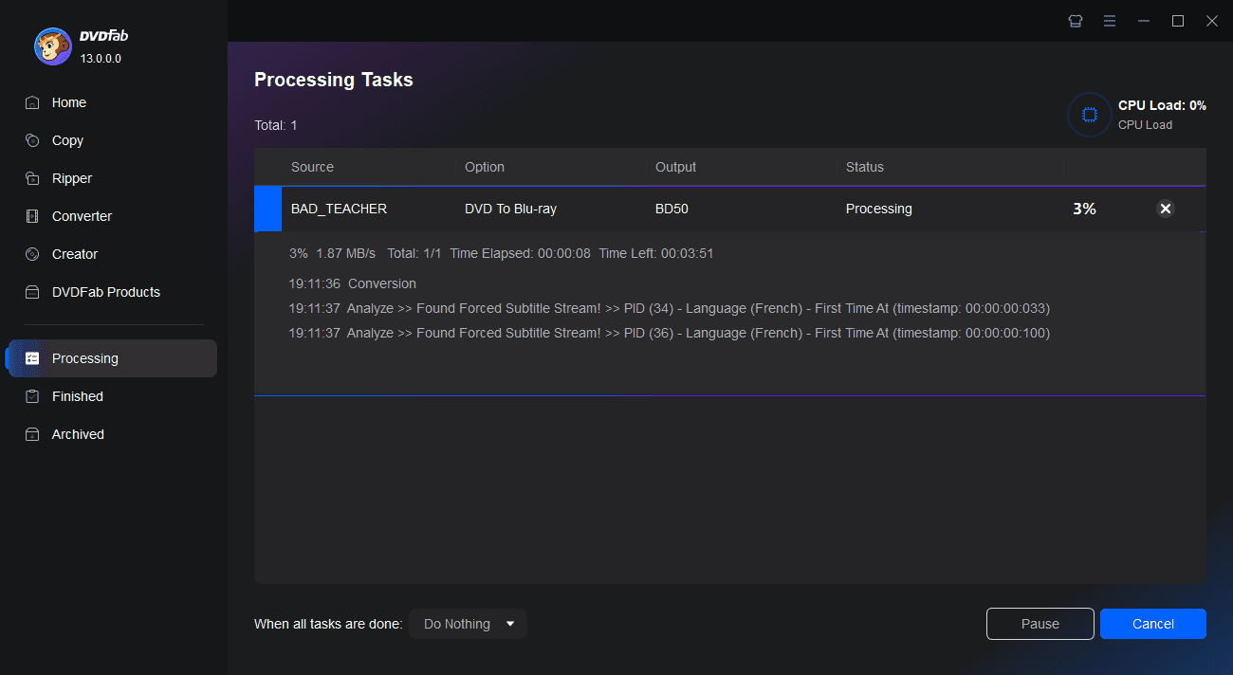The width and height of the screenshot is (1233, 675).
Task: Minimize the DVDFab window
Action: coord(1144,21)
